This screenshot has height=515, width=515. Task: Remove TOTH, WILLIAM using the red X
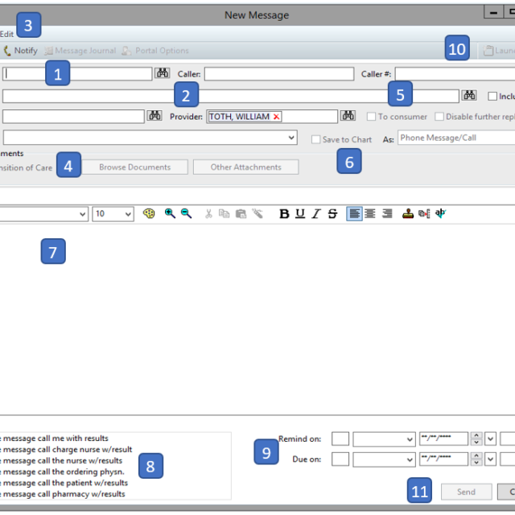click(276, 117)
